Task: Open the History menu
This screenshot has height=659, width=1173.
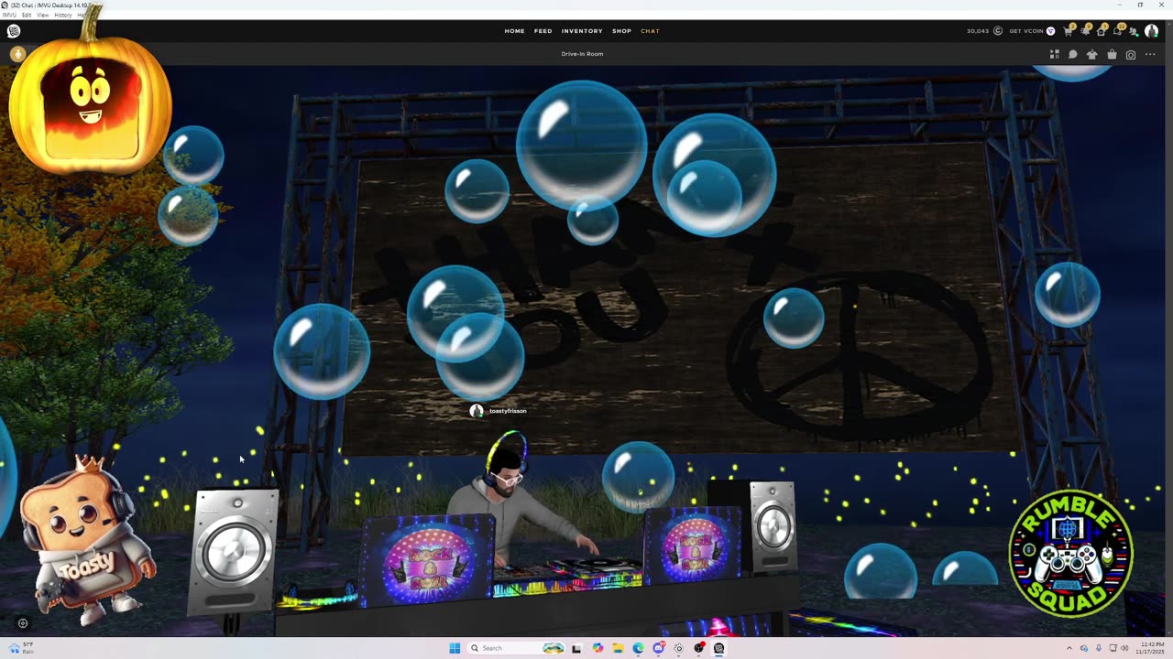Action: (x=63, y=15)
